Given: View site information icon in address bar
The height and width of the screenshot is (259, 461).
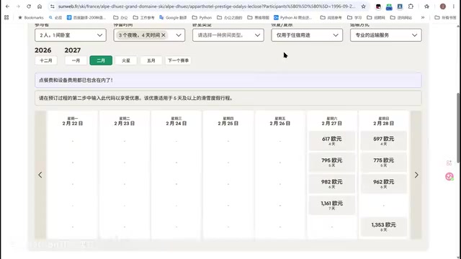Looking at the screenshot, I should pos(53,6).
